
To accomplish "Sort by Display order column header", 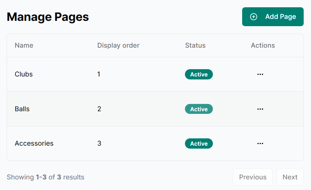I will [x=118, y=45].
